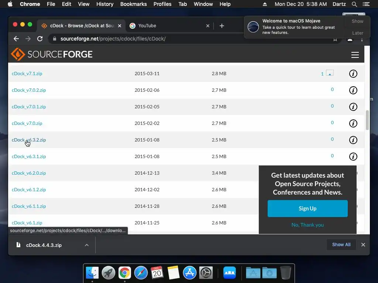This screenshot has width=378, height=283.
Task: Open the Help menu
Action: click(225, 4)
